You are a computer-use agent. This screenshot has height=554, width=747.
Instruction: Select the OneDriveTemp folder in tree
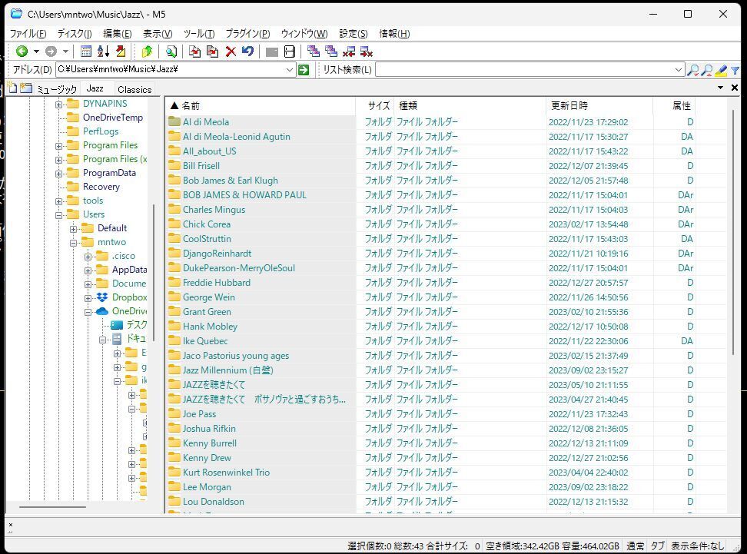[112, 118]
